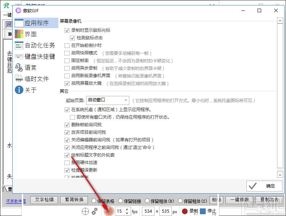
Task: Toggle 检测鼠标点击 checkbox
Action: [x=72, y=38]
